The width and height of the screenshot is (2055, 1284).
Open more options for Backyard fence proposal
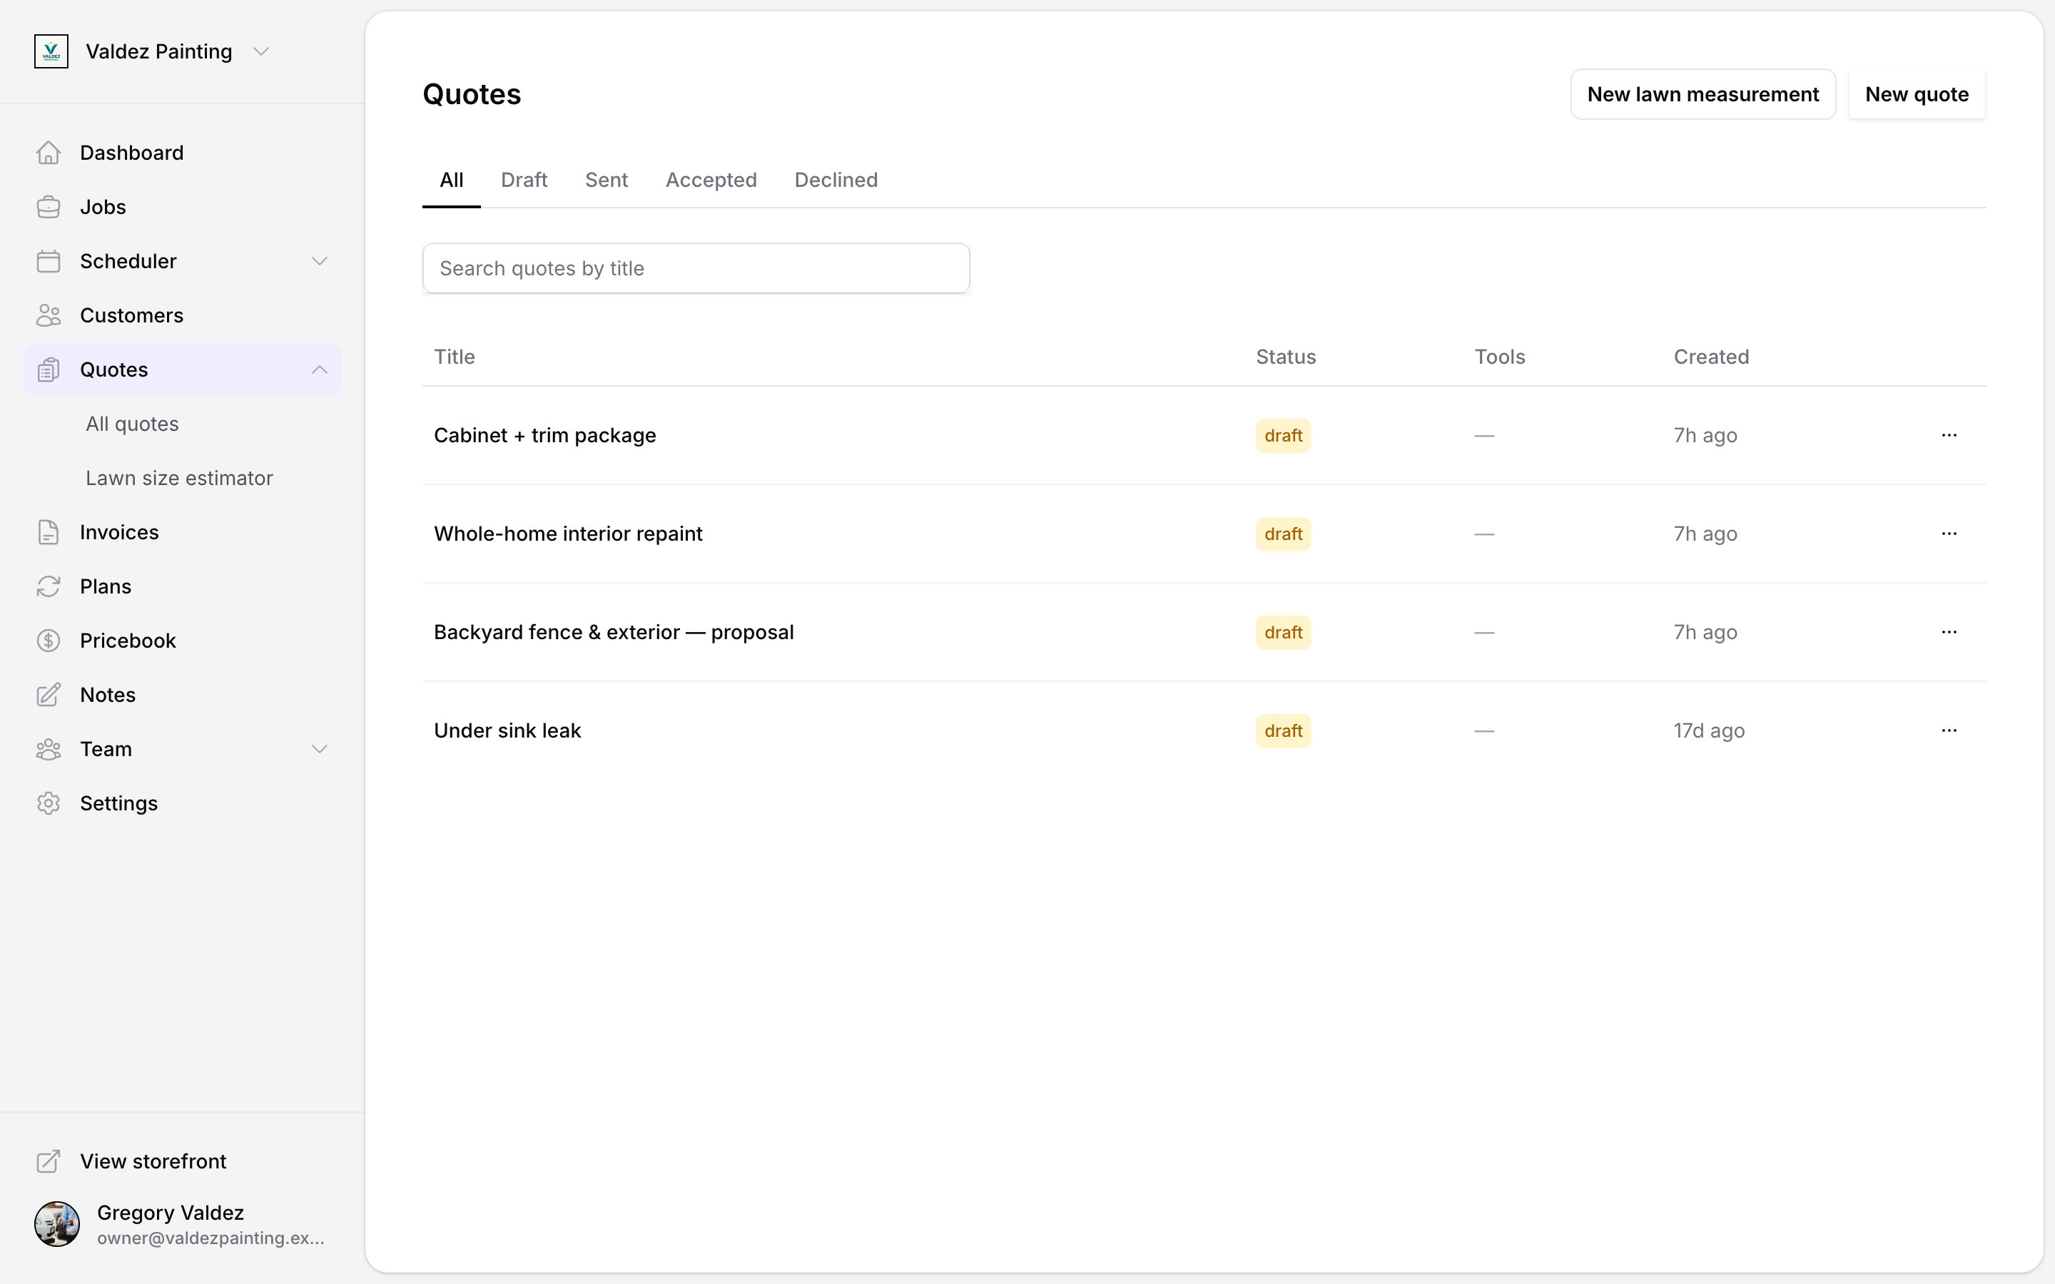[x=1949, y=633]
